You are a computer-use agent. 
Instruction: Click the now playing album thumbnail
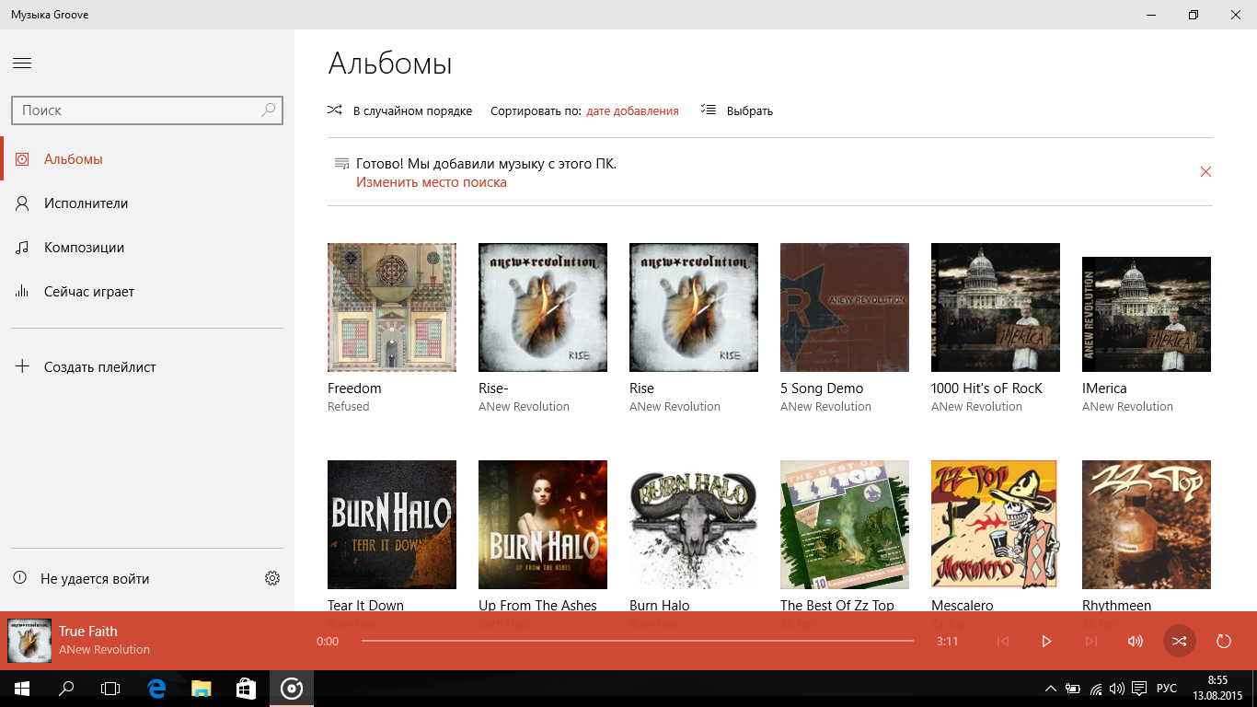coord(29,641)
